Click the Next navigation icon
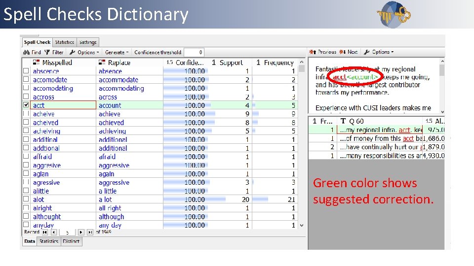Viewport: 474px width, 266px height. click(342, 52)
